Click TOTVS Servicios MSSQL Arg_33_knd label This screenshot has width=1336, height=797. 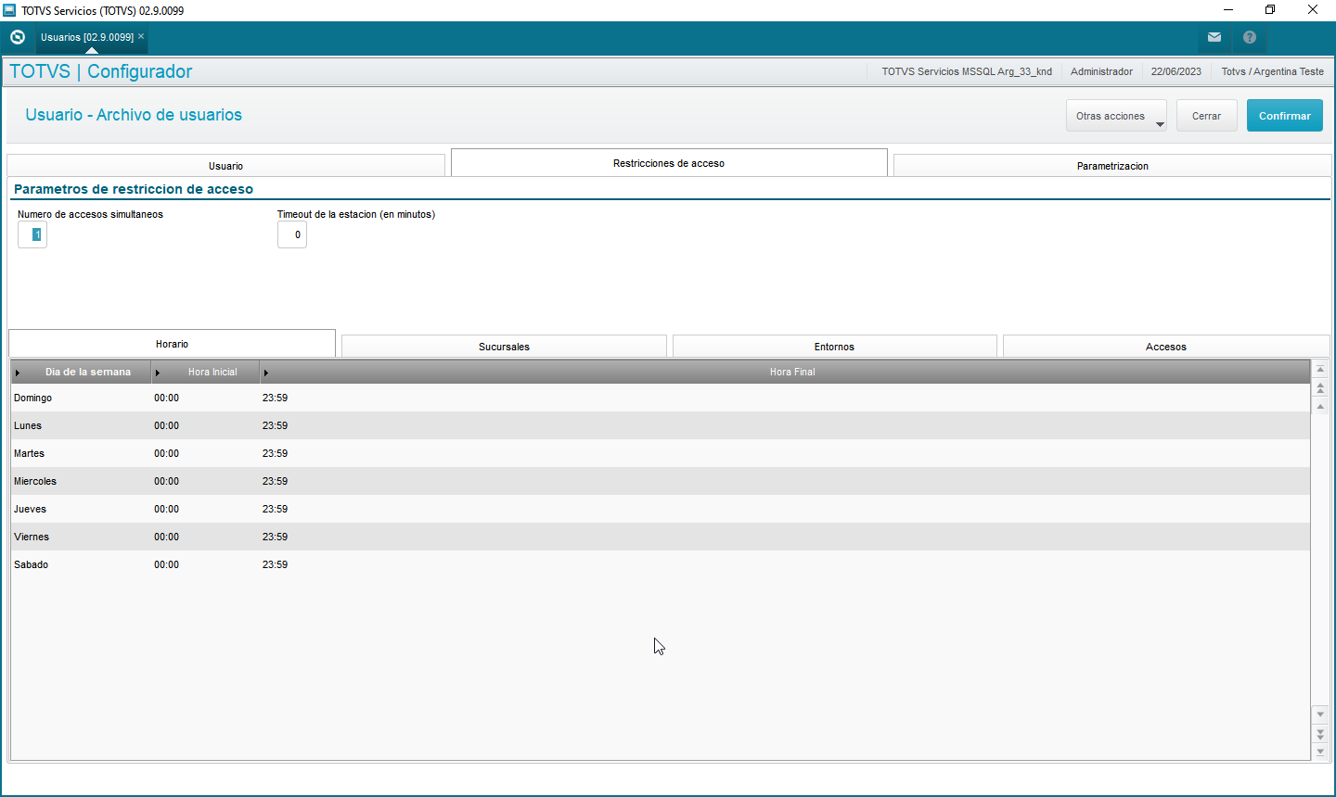pyautogui.click(x=967, y=71)
